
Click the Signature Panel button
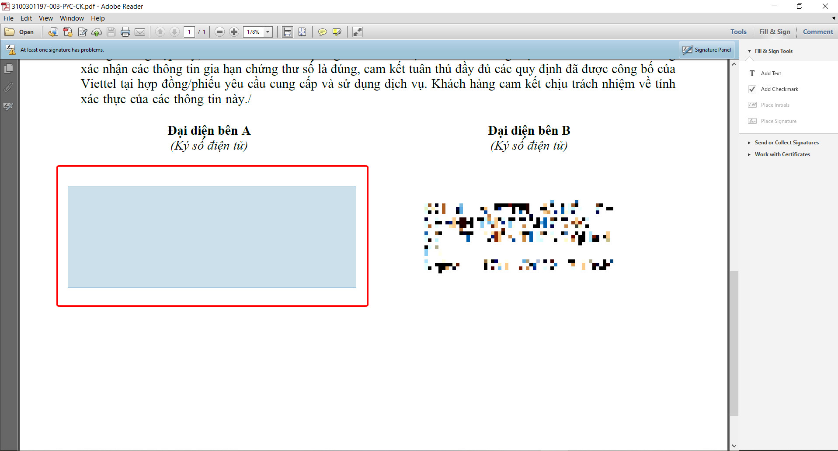pyautogui.click(x=707, y=50)
